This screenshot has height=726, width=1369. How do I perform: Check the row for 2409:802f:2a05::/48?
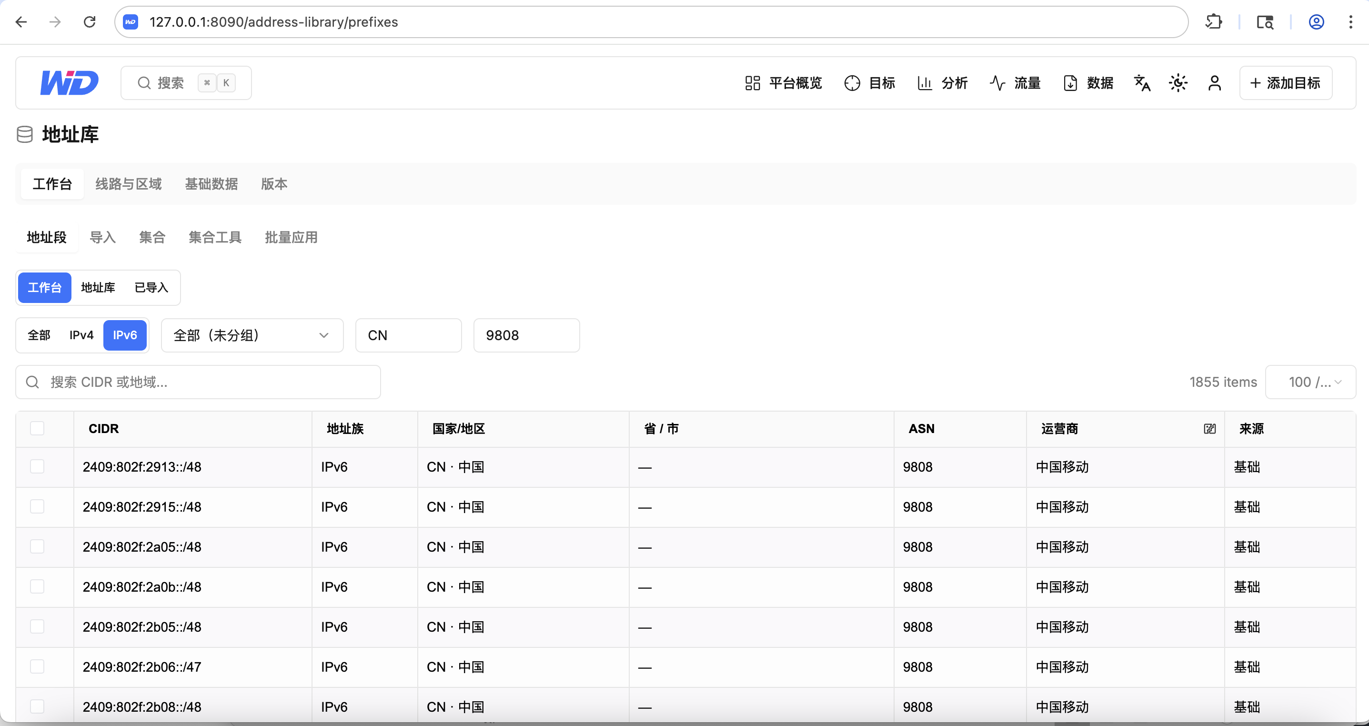click(x=37, y=546)
